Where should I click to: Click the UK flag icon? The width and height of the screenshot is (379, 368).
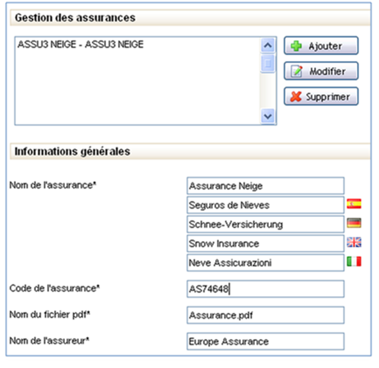pyautogui.click(x=354, y=243)
